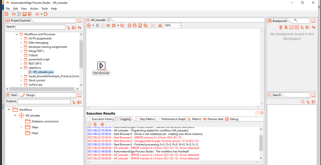The width and height of the screenshot is (321, 165).
Task: Switch Breakpoints panel to tree view
Action: pyautogui.click(x=302, y=27)
